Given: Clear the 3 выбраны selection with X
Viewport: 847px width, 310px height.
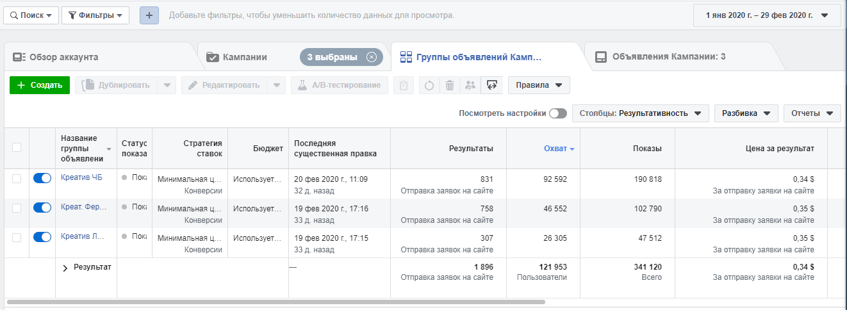Looking at the screenshot, I should coord(372,57).
